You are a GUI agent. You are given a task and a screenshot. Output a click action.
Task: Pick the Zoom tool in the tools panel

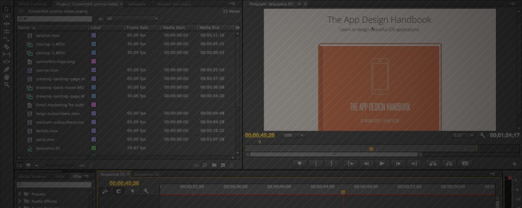tap(6, 84)
